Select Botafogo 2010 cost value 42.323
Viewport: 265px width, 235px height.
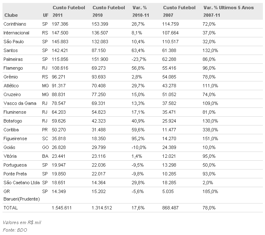click(x=100, y=121)
